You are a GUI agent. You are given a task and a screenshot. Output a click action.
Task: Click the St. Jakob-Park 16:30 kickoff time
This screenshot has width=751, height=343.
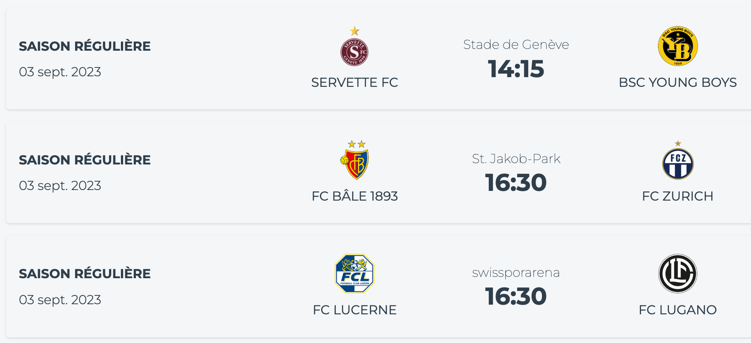[516, 183]
